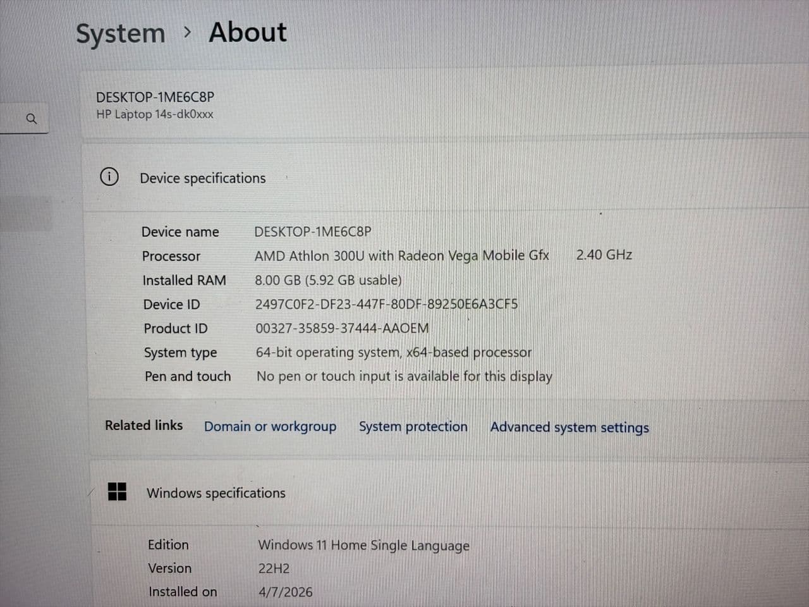Click 8.00 GB (5.92 GB usable) value
The height and width of the screenshot is (607, 809).
click(x=328, y=280)
